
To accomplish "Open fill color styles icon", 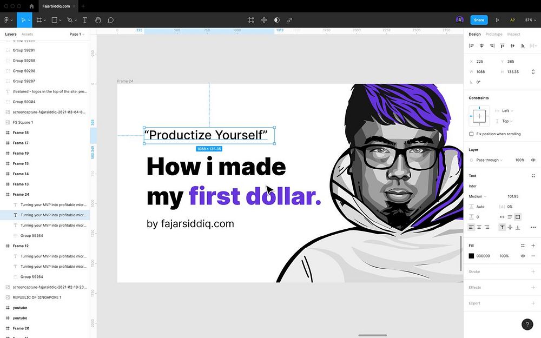I will [x=523, y=246].
